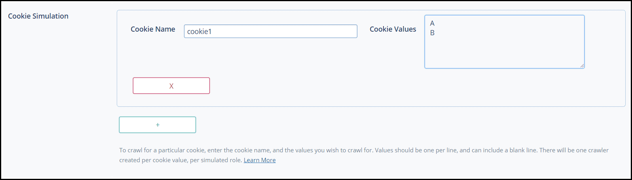
Task: Grab the Cookie Values textarea resize handle
Action: (x=582, y=66)
